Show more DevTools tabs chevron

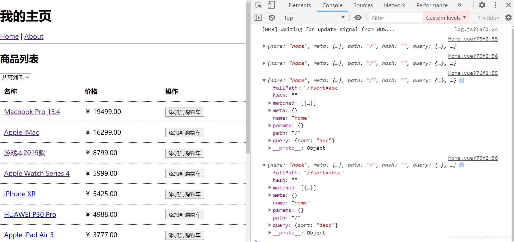(459, 5)
